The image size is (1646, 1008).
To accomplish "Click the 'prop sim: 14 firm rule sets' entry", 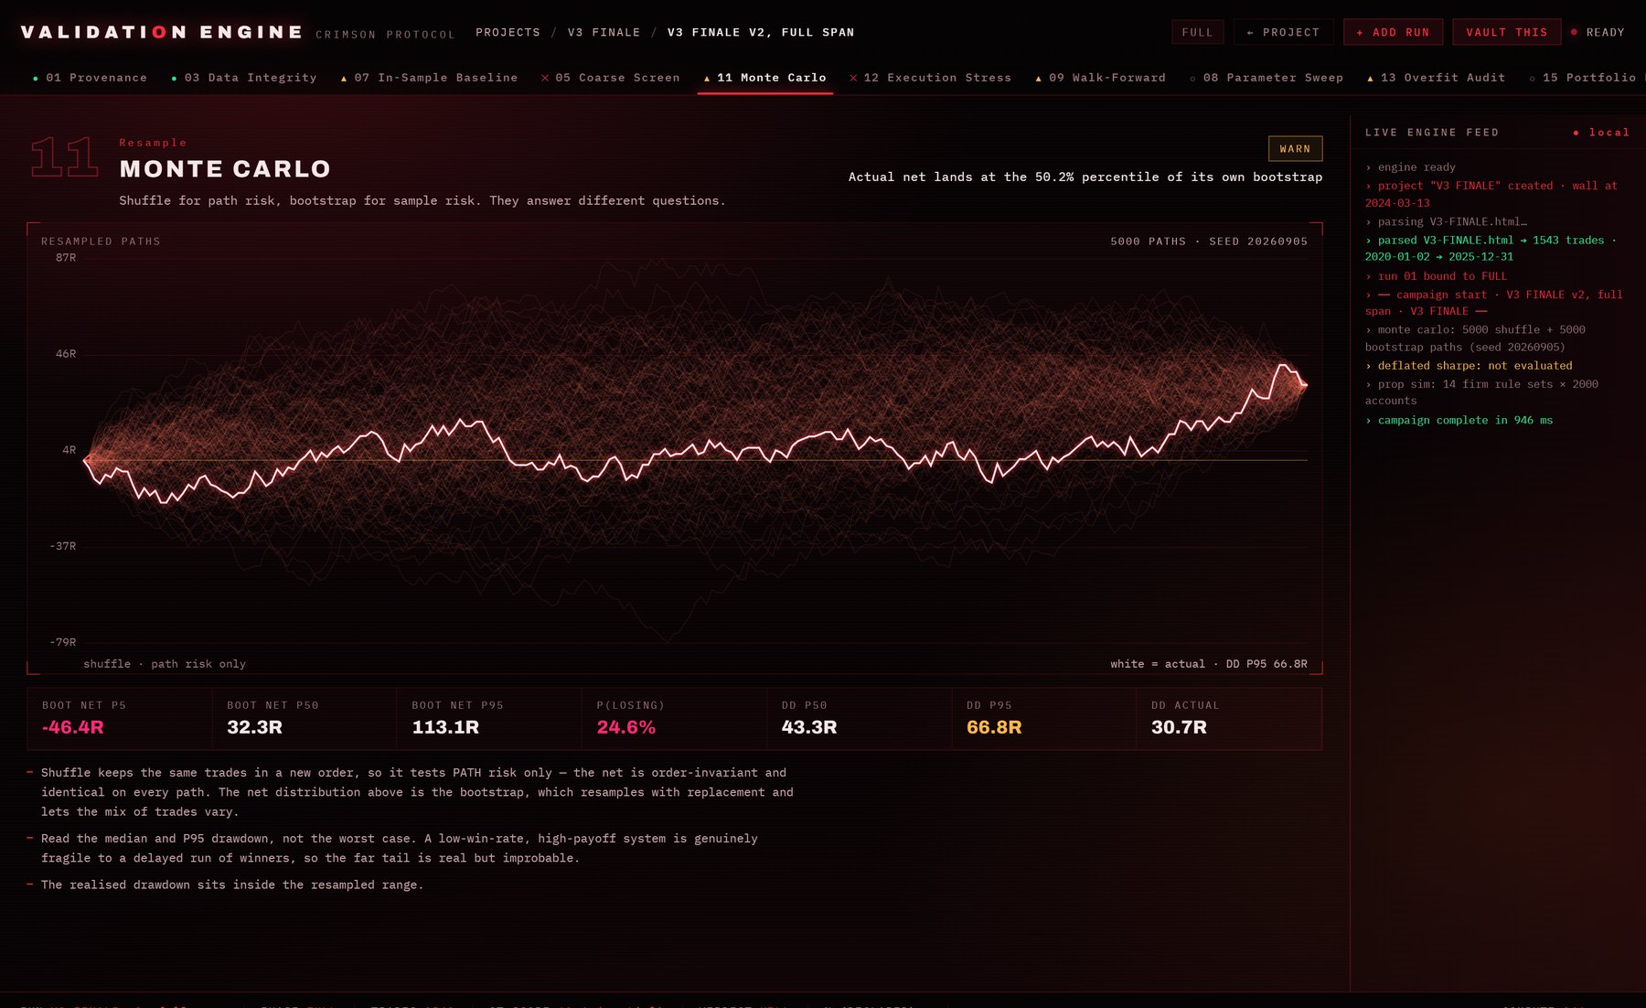I will 1482,392.
